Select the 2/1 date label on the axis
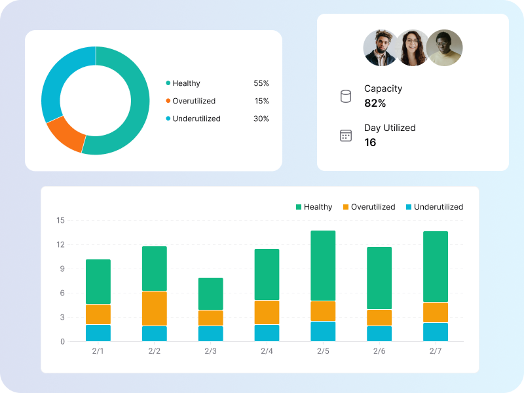524x393 pixels. pyautogui.click(x=98, y=351)
